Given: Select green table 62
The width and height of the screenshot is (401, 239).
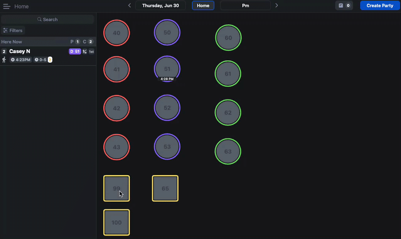Looking at the screenshot, I should (x=228, y=113).
